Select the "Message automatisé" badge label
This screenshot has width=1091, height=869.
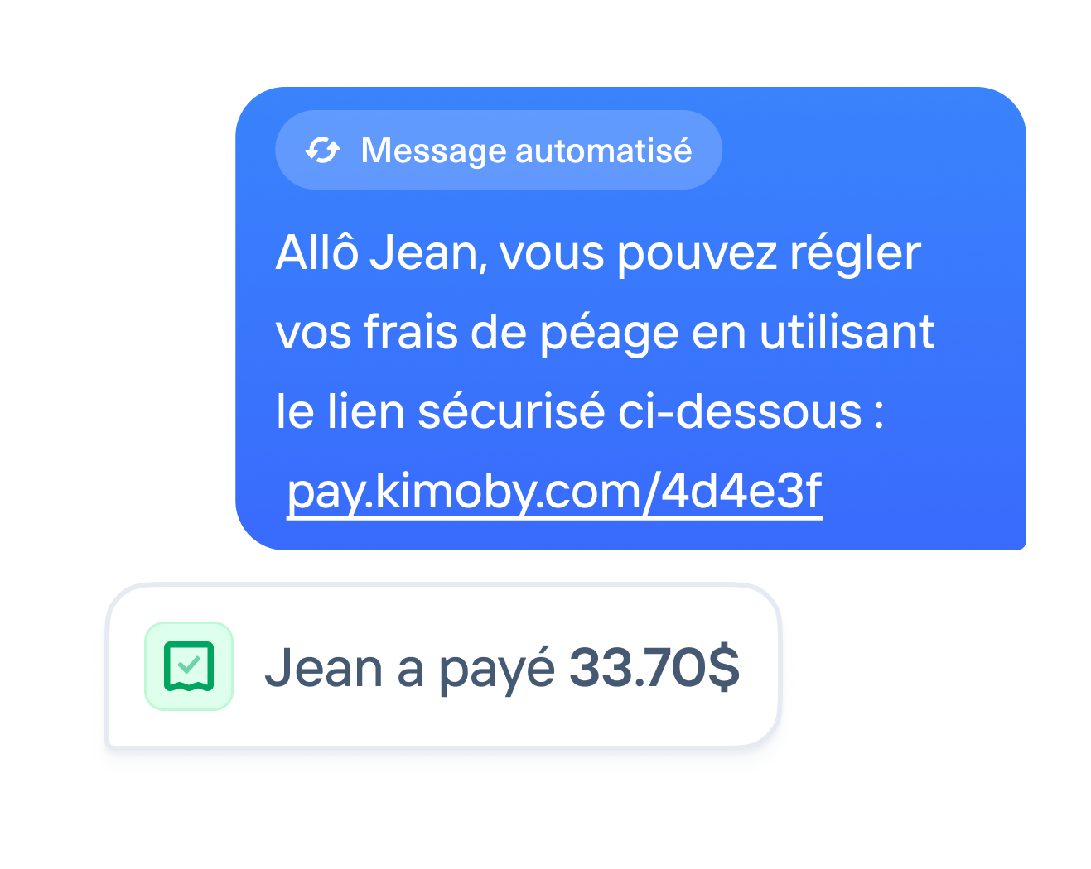499,150
